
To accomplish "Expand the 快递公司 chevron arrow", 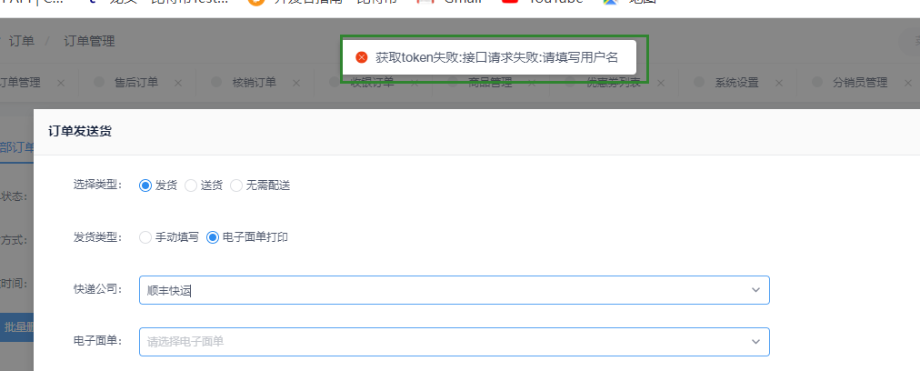I will pyautogui.click(x=755, y=290).
